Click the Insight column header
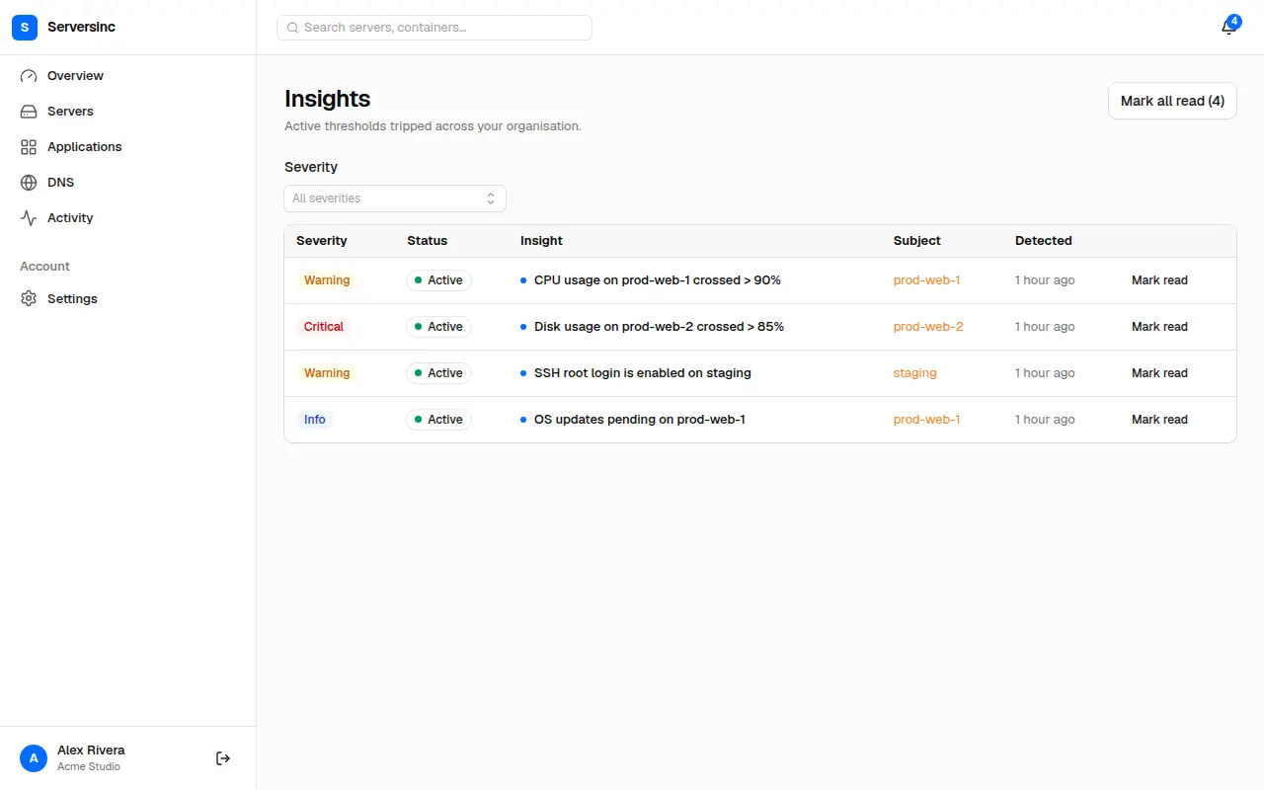The height and width of the screenshot is (790, 1264). point(541,241)
